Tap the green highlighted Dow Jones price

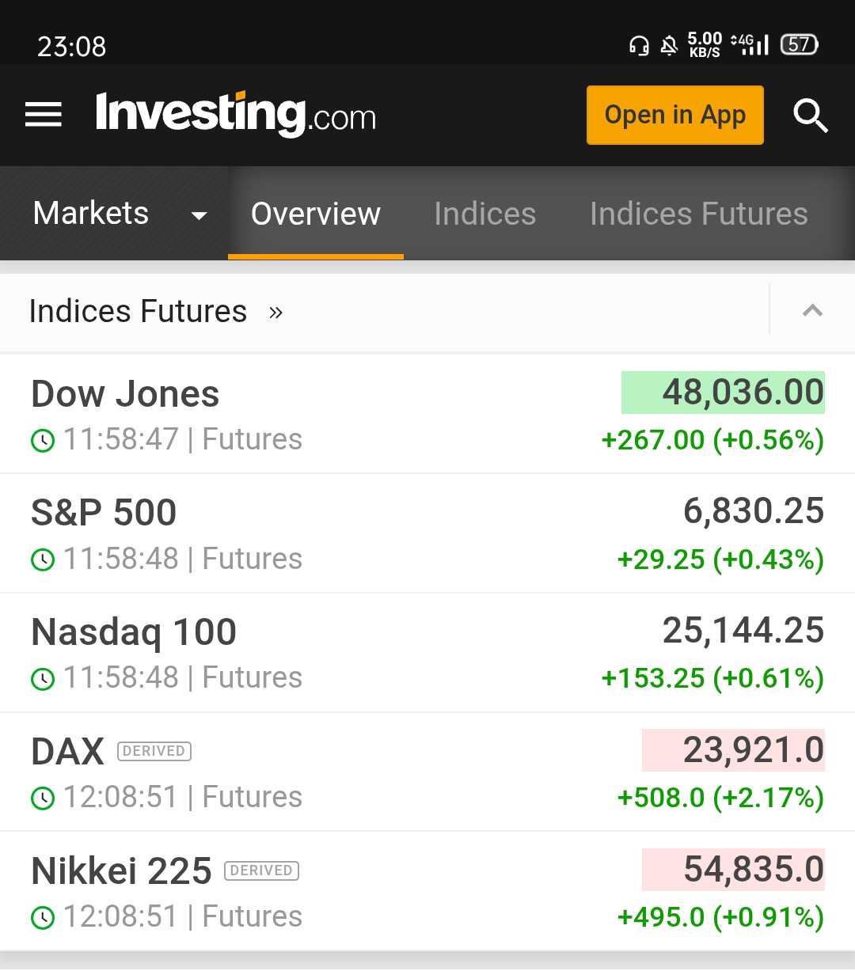[724, 393]
